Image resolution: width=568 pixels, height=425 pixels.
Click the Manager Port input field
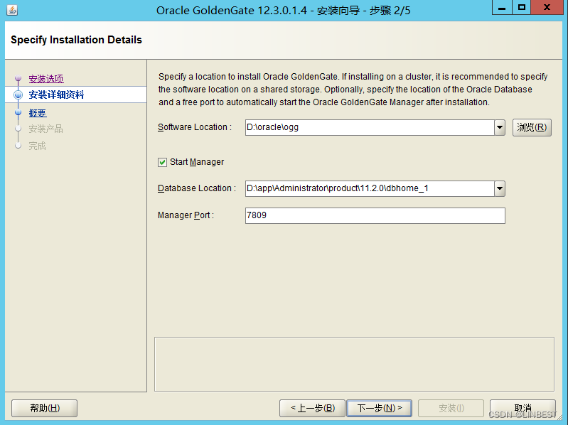coord(375,215)
